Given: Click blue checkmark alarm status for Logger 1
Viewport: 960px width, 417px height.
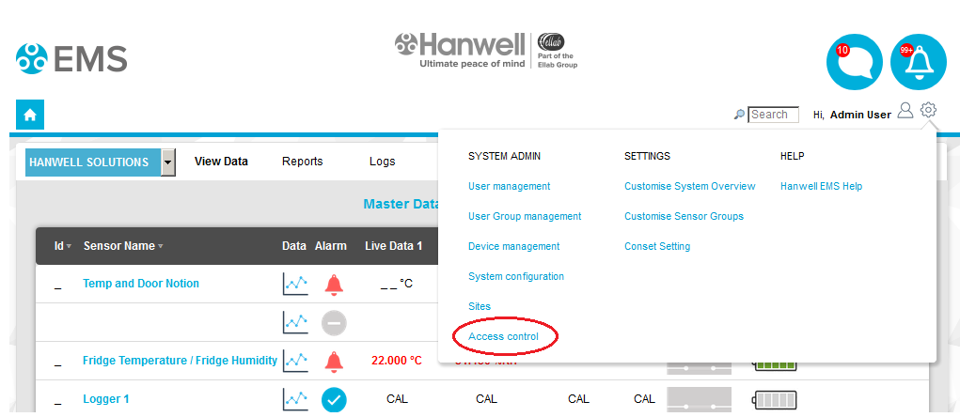Looking at the screenshot, I should pos(334,399).
